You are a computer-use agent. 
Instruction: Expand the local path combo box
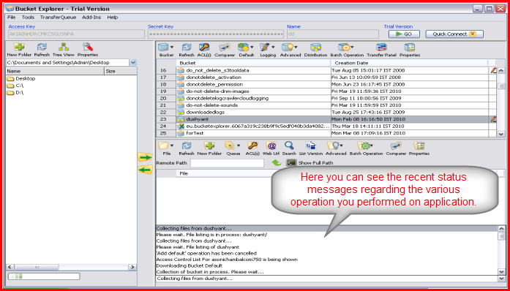point(133,63)
